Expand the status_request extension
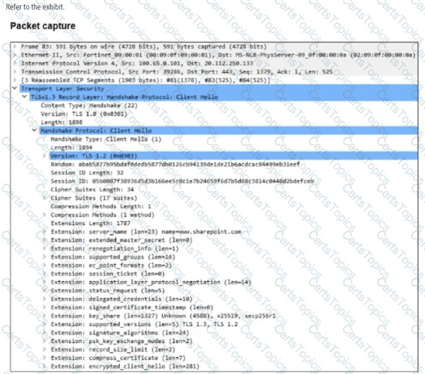Screen dimensions: 425x374 (x=44, y=290)
